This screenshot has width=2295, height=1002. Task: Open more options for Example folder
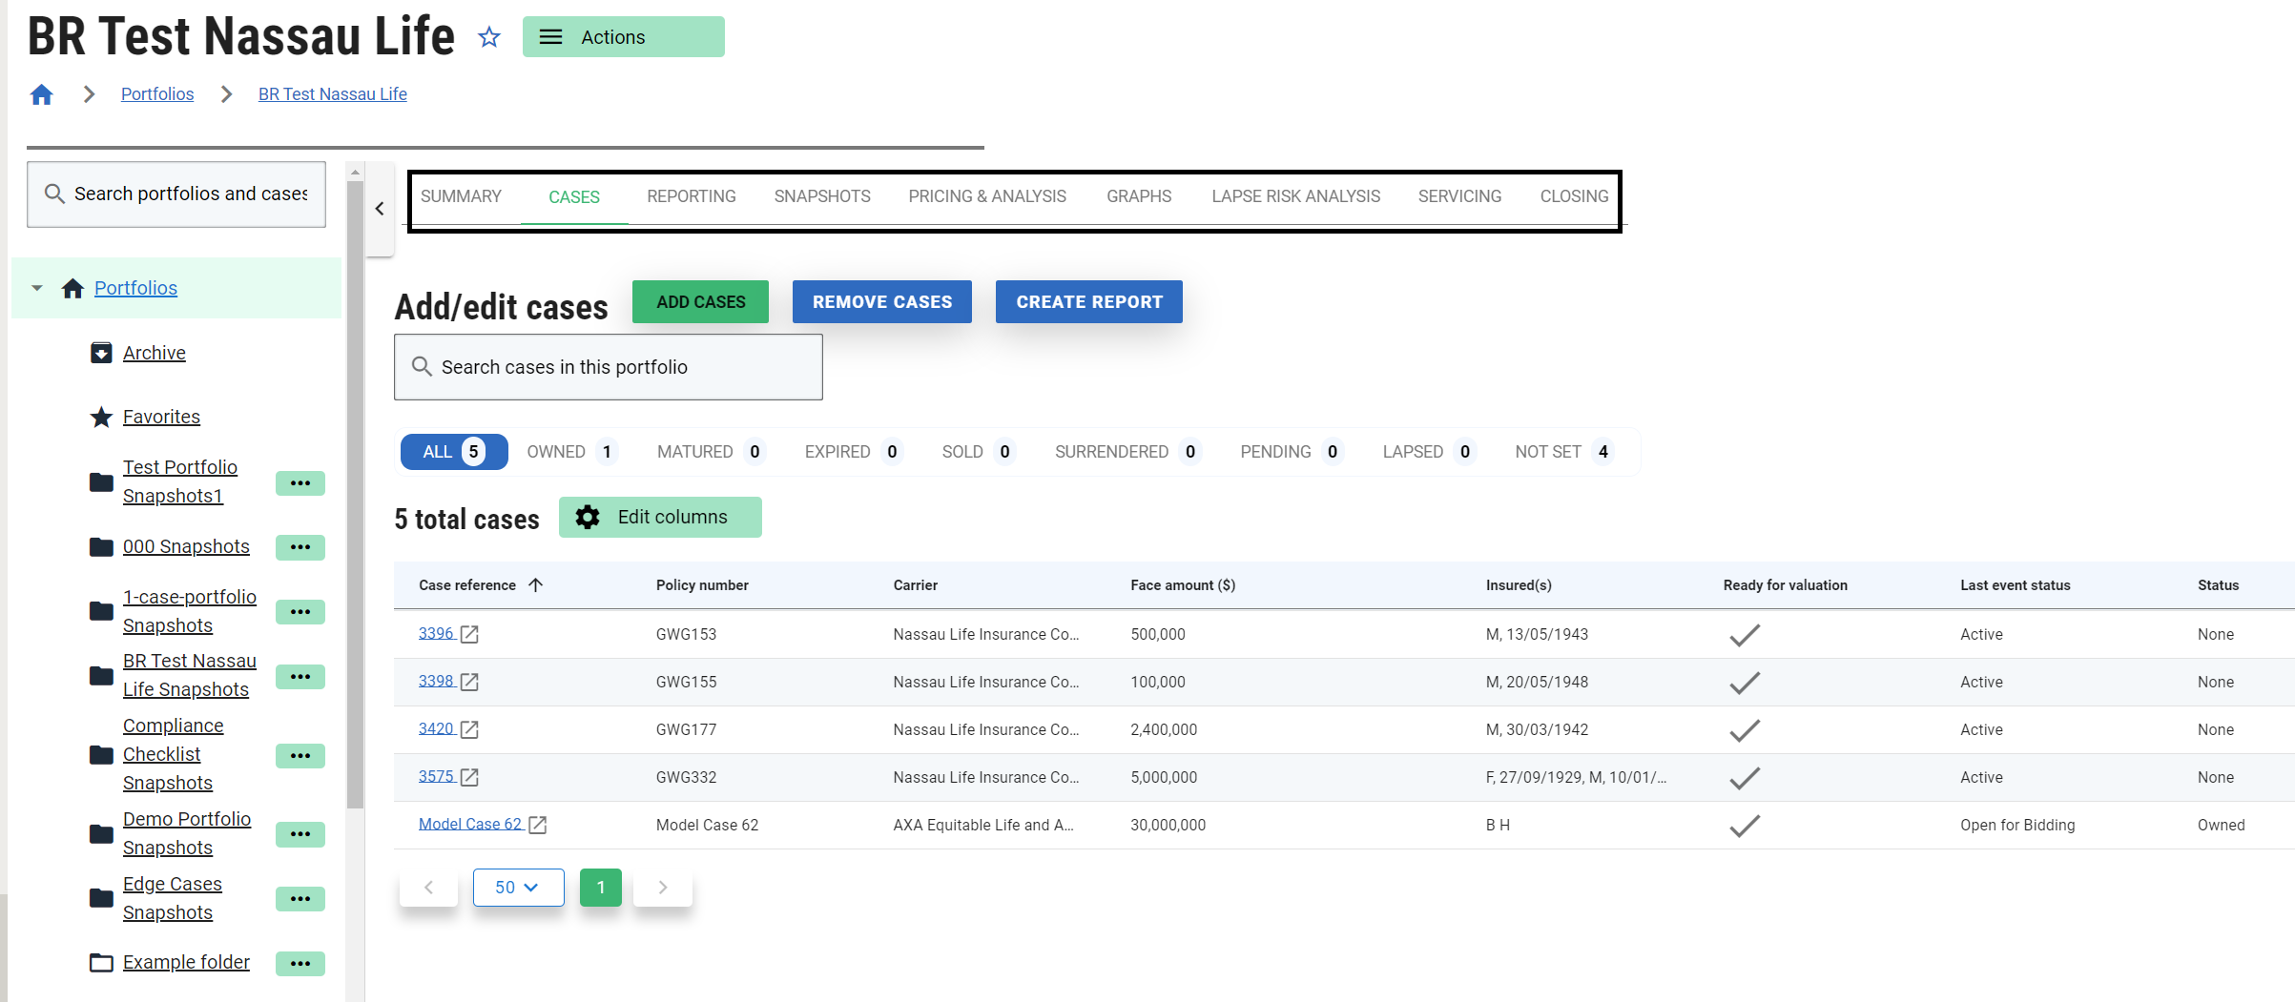point(300,963)
